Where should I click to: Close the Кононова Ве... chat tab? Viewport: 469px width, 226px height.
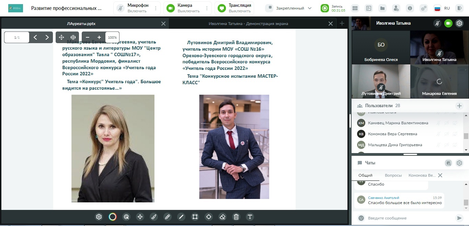[x=440, y=175]
